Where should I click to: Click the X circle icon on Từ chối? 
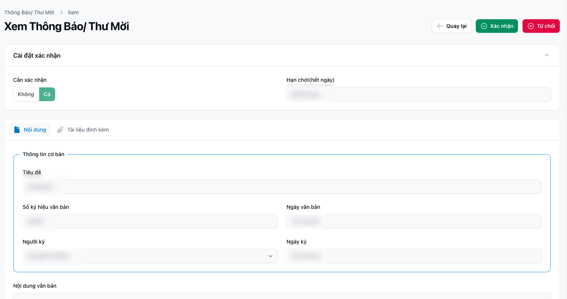[x=531, y=26]
